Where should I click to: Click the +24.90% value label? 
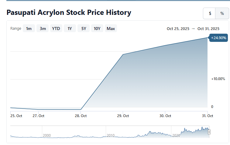pyautogui.click(x=218, y=38)
